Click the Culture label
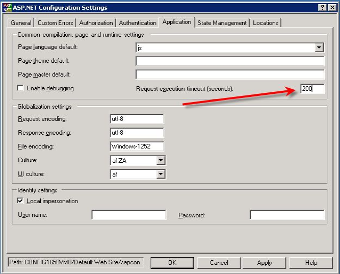Screen dimensions: 340x274 pos(28,160)
